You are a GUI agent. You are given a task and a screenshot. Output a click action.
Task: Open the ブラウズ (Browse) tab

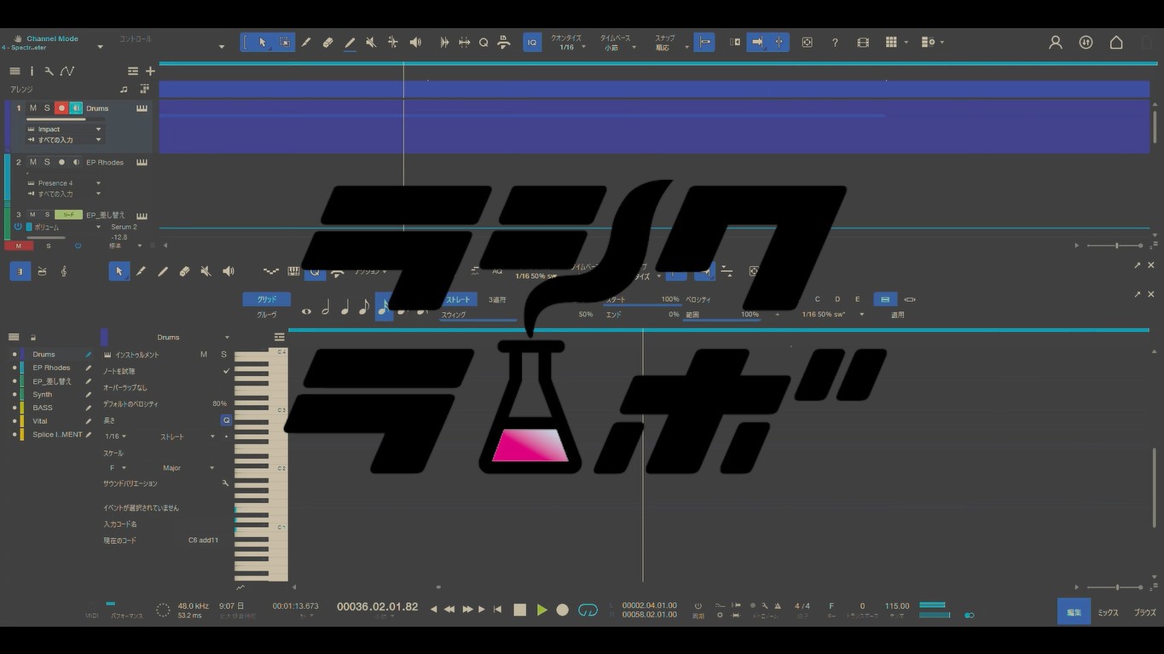1144,612
